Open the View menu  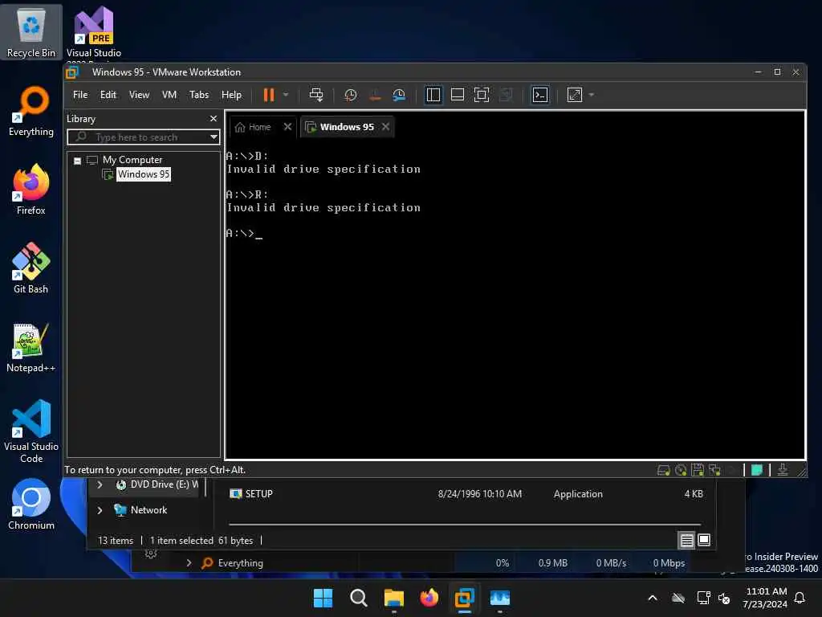pos(139,95)
